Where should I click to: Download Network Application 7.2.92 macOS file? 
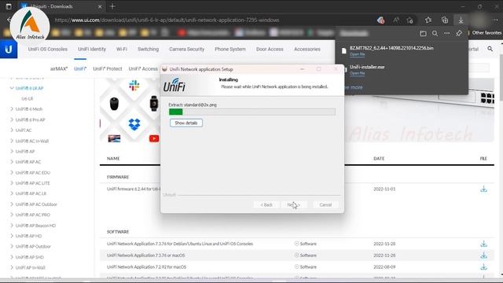(x=483, y=267)
